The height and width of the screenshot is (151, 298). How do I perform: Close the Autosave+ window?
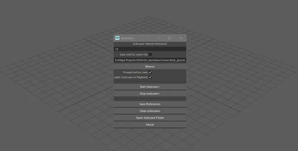tap(181, 38)
